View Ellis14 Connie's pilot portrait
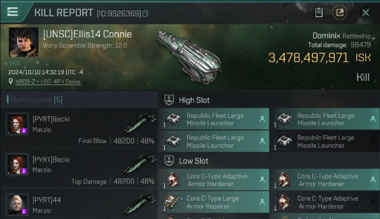Screen dimensions: 380x219 (x=23, y=42)
